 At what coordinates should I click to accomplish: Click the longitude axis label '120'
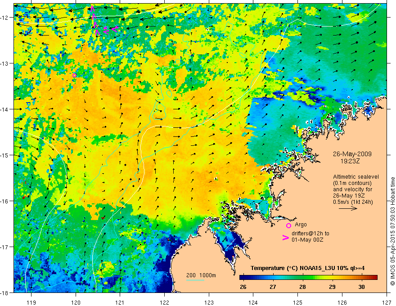click(76, 302)
